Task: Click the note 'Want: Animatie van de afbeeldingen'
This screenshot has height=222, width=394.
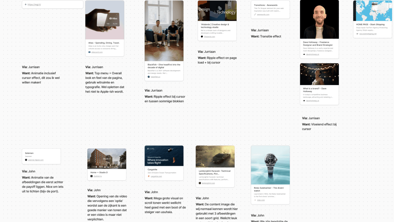Action: pos(43,184)
